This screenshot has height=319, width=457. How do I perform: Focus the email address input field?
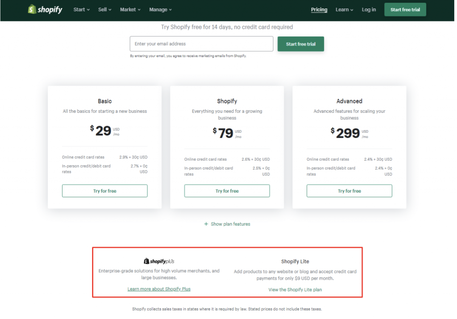coord(201,44)
